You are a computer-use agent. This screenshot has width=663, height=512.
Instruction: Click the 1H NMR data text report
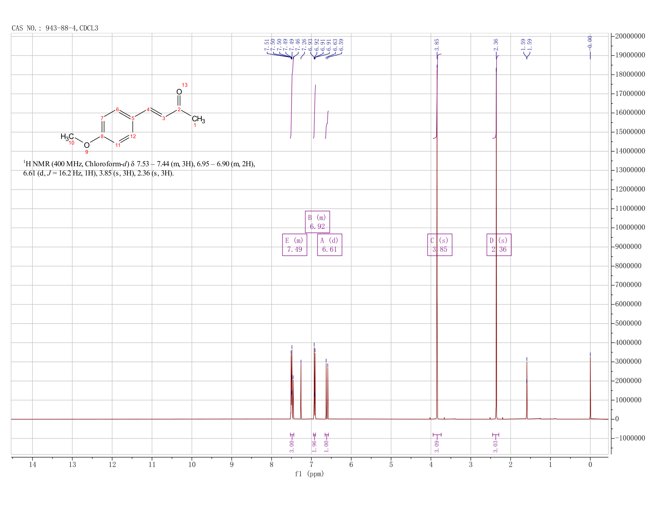[139, 169]
